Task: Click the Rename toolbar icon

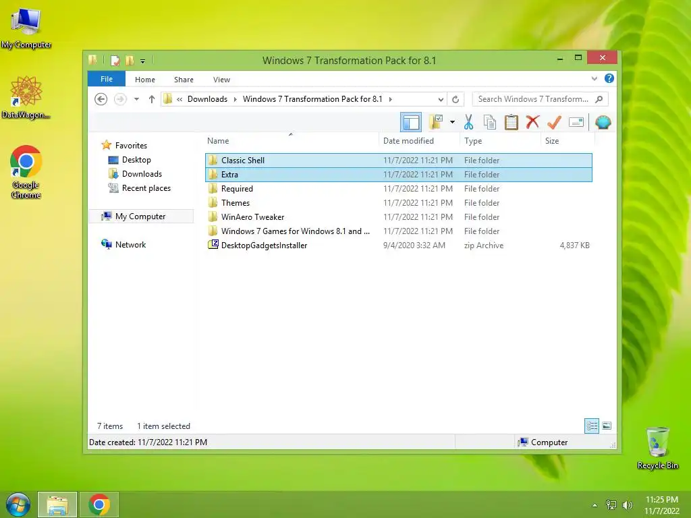Action: (576, 122)
